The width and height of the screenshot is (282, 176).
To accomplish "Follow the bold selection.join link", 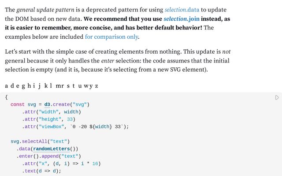I will tap(182, 18).
